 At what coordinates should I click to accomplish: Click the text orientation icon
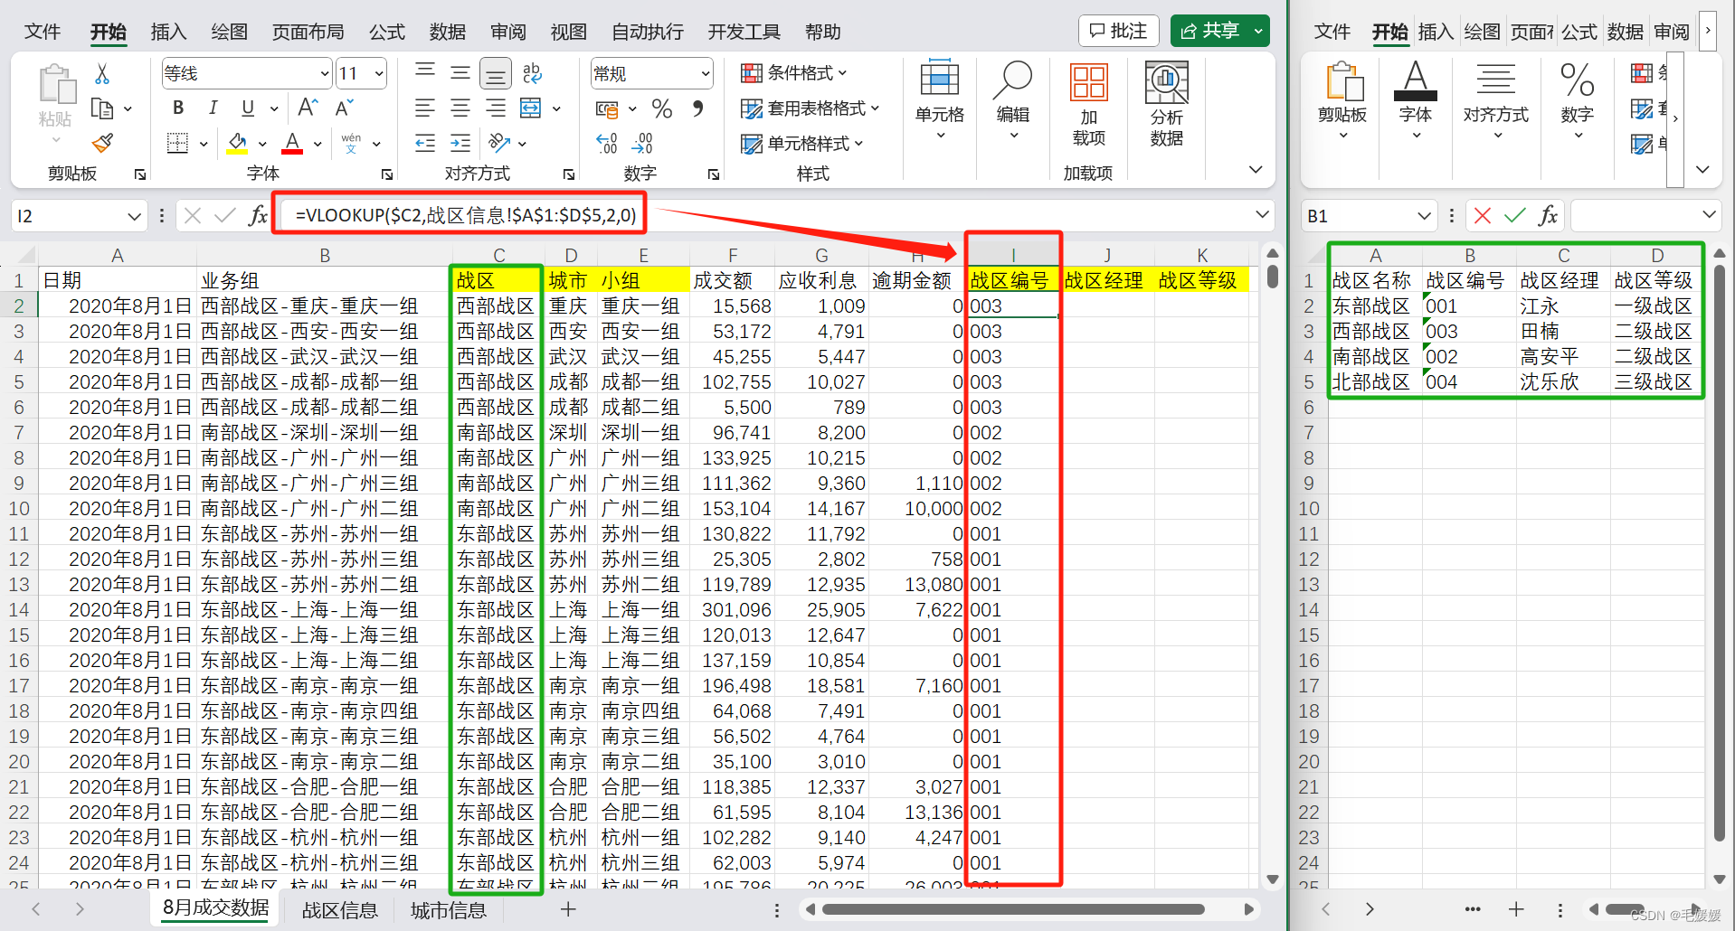click(498, 143)
